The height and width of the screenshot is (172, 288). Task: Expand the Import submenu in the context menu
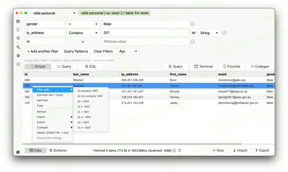[52, 117]
